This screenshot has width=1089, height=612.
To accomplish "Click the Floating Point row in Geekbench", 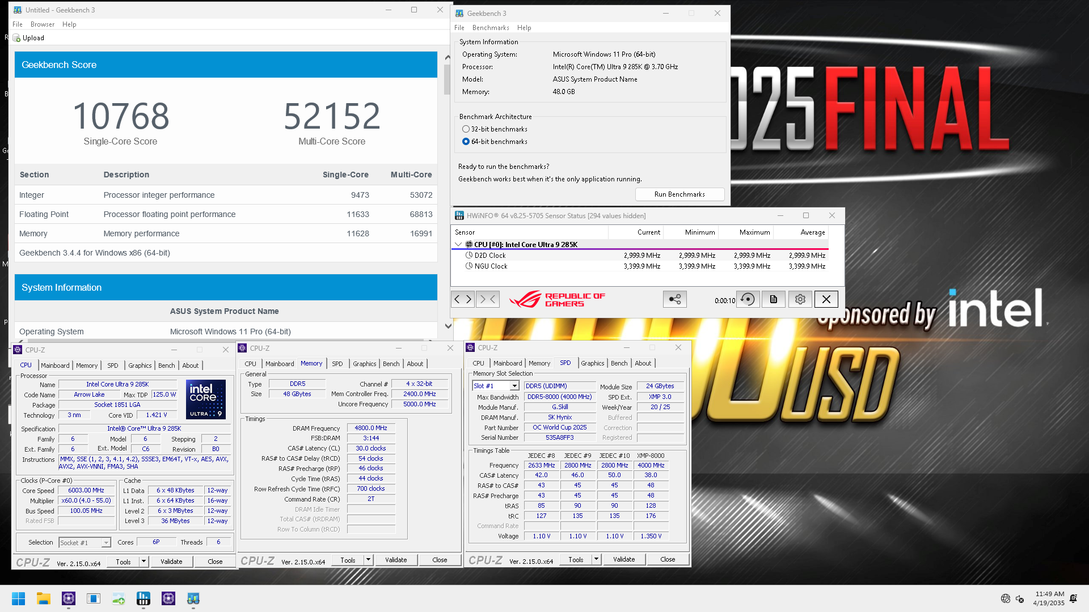I will [x=226, y=214].
